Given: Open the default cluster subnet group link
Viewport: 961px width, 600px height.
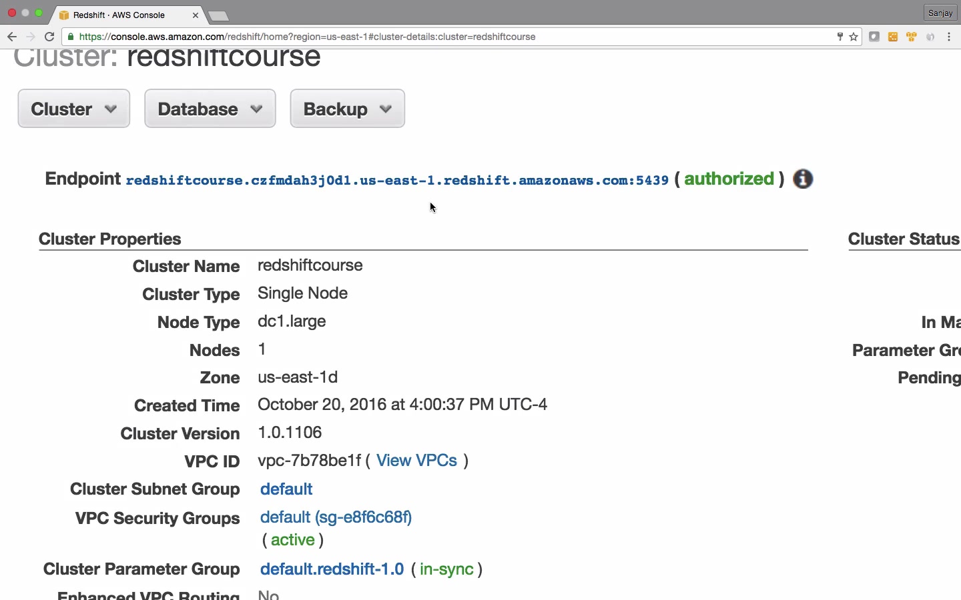Looking at the screenshot, I should pyautogui.click(x=286, y=489).
